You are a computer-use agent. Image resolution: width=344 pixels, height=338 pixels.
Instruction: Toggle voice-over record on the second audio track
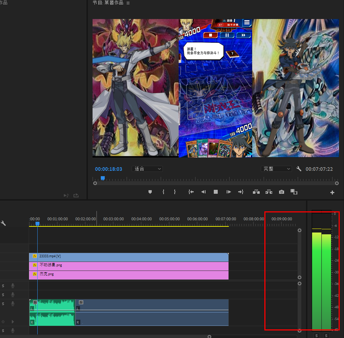pyautogui.click(x=13, y=295)
